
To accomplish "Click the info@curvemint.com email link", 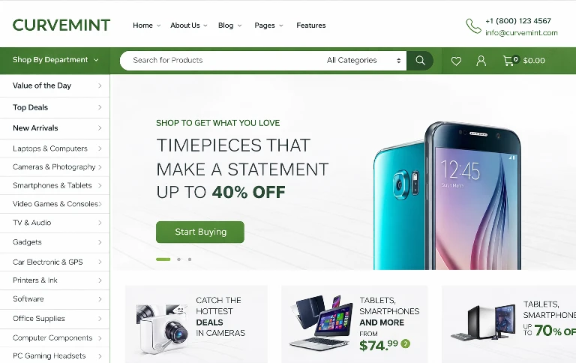I will [x=521, y=33].
